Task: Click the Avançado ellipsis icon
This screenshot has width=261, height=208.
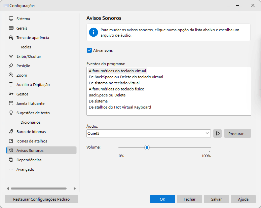Action: click(x=11, y=169)
